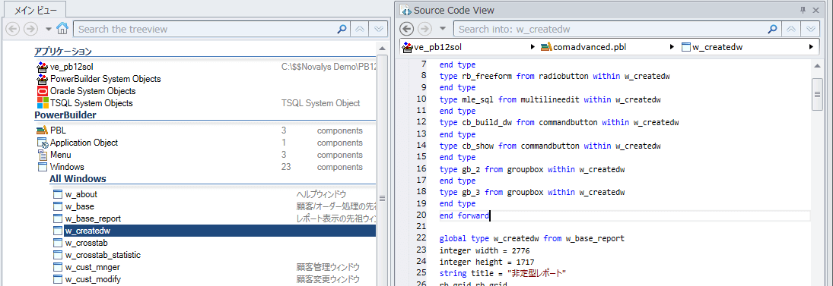Start the source code search with the magnifier icon
833x286 pixels.
[x=772, y=29]
